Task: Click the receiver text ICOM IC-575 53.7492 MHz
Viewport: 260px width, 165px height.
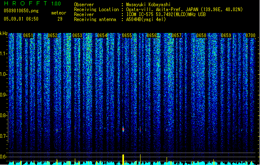Action: 166,14
